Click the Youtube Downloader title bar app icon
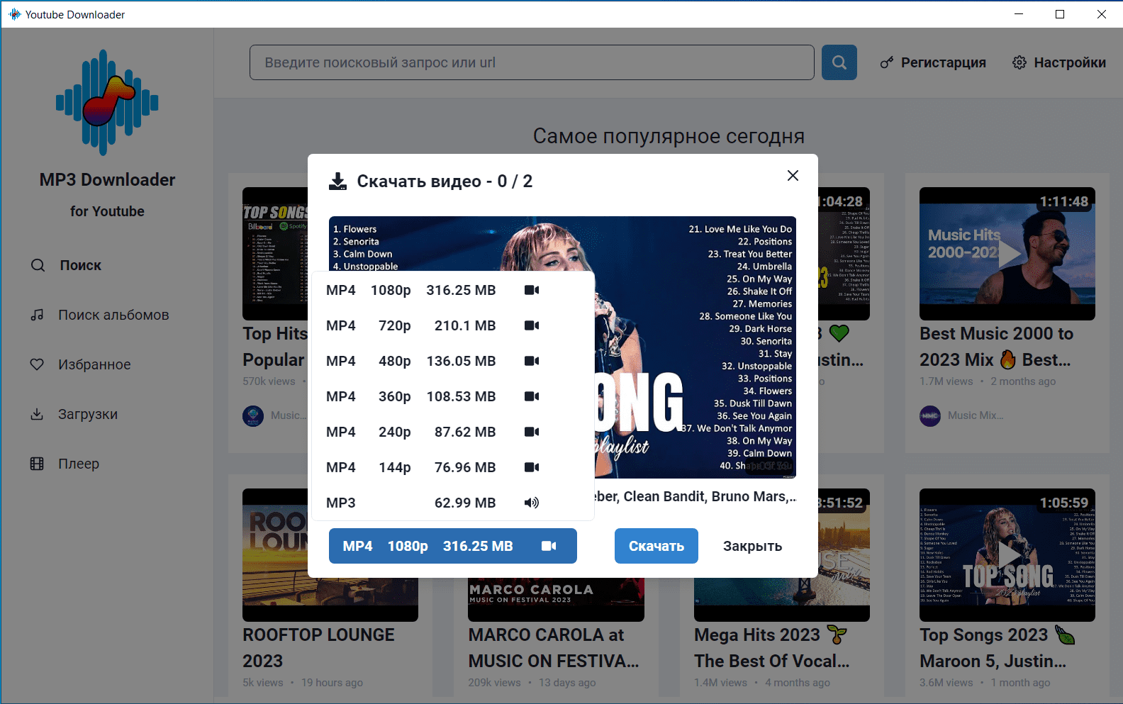 pos(14,14)
